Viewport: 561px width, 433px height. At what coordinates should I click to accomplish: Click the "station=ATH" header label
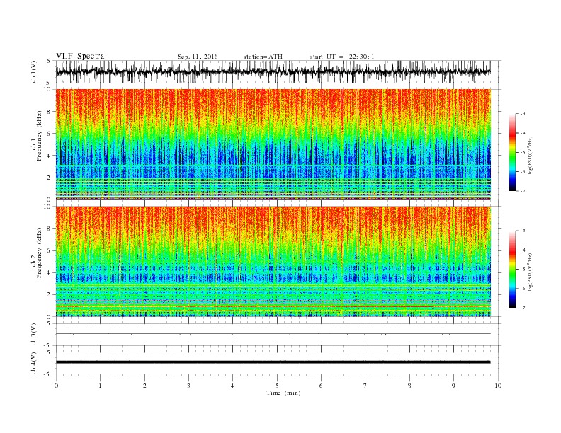(x=263, y=57)
